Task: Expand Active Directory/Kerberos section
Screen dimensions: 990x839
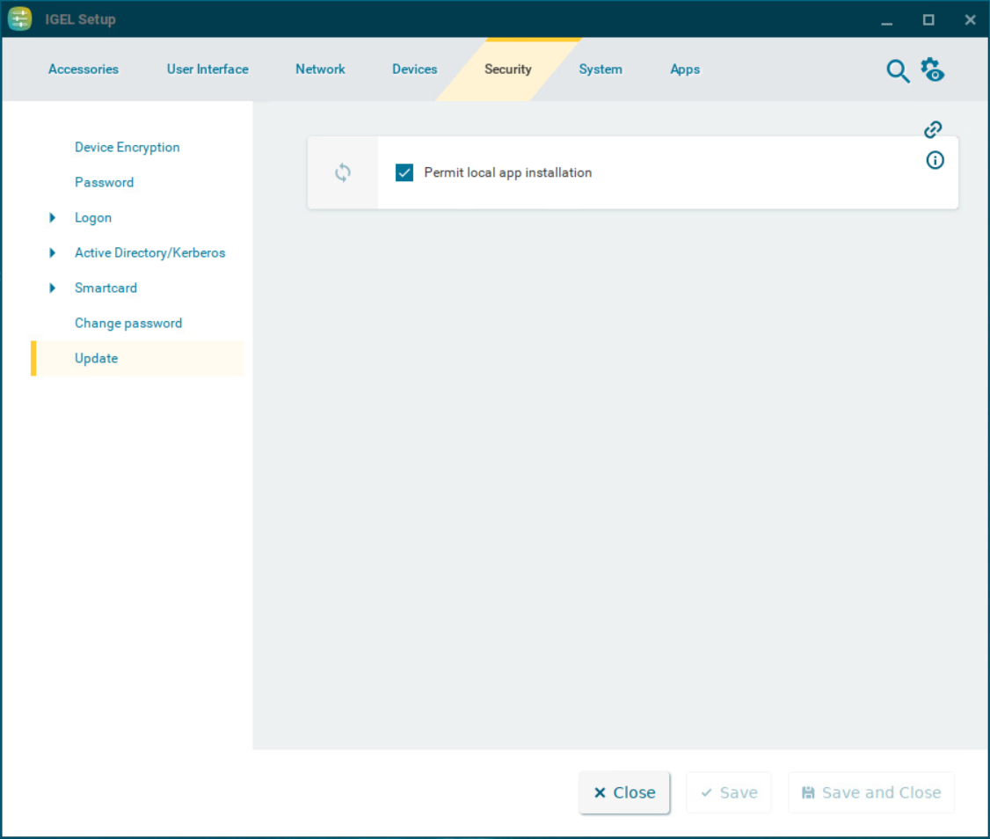Action: click(x=53, y=253)
